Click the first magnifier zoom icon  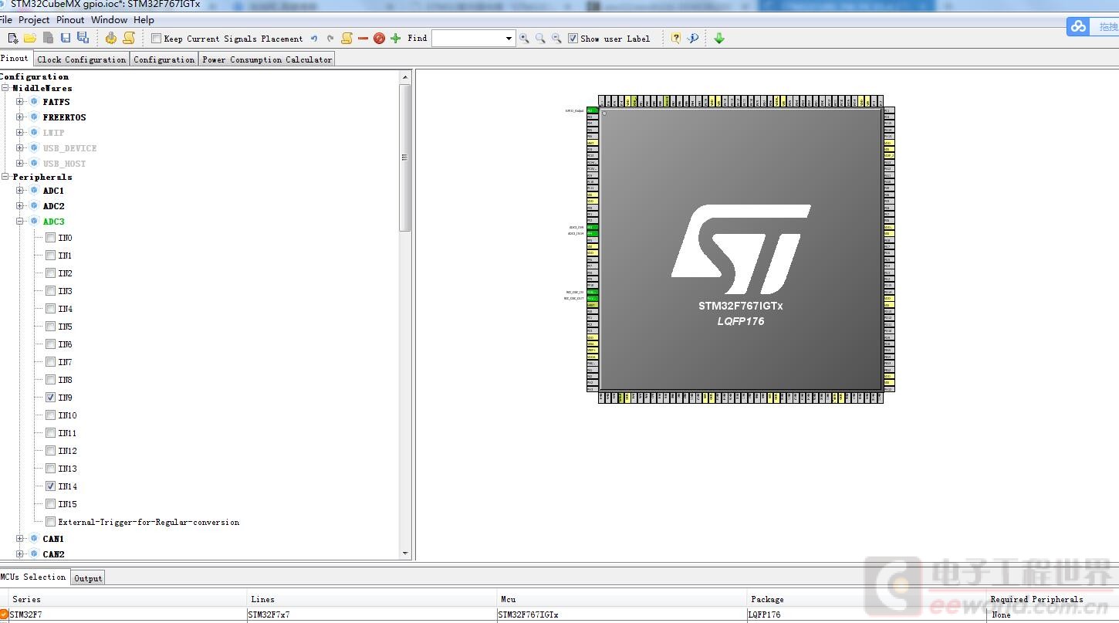pos(524,38)
